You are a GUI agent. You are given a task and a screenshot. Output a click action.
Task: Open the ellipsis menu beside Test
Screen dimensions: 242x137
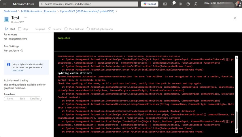point(25,18)
